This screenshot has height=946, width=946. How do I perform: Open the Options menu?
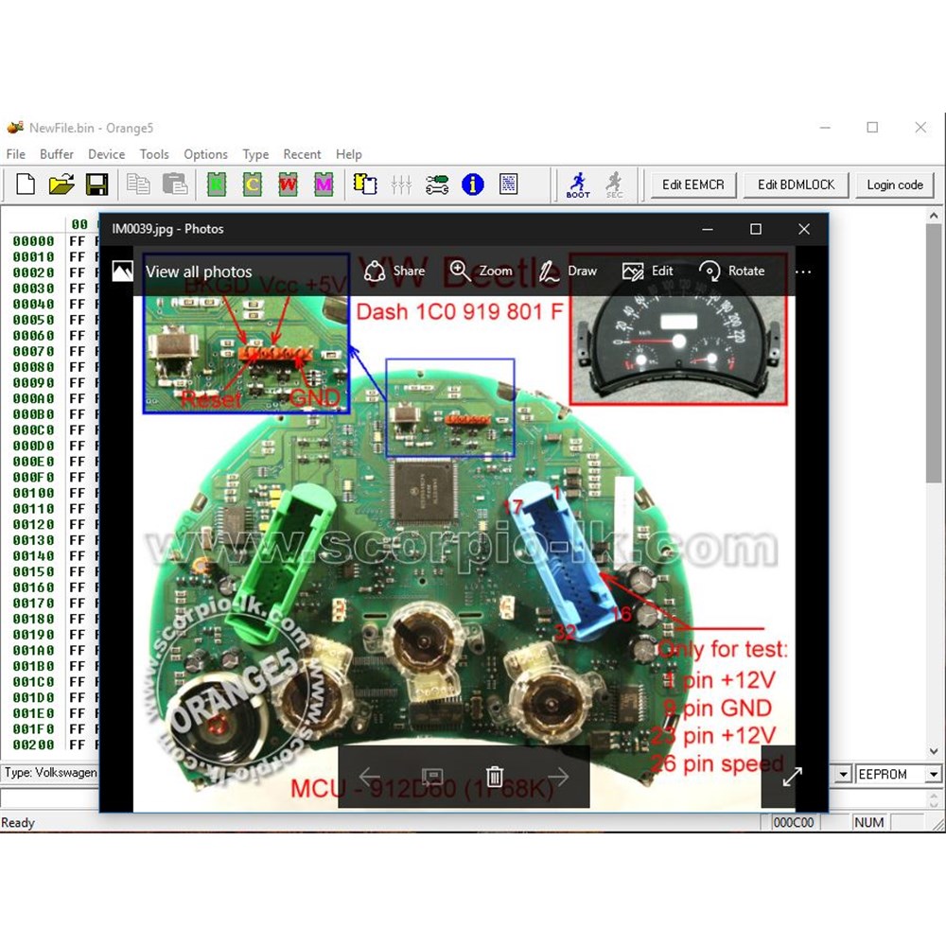click(205, 154)
